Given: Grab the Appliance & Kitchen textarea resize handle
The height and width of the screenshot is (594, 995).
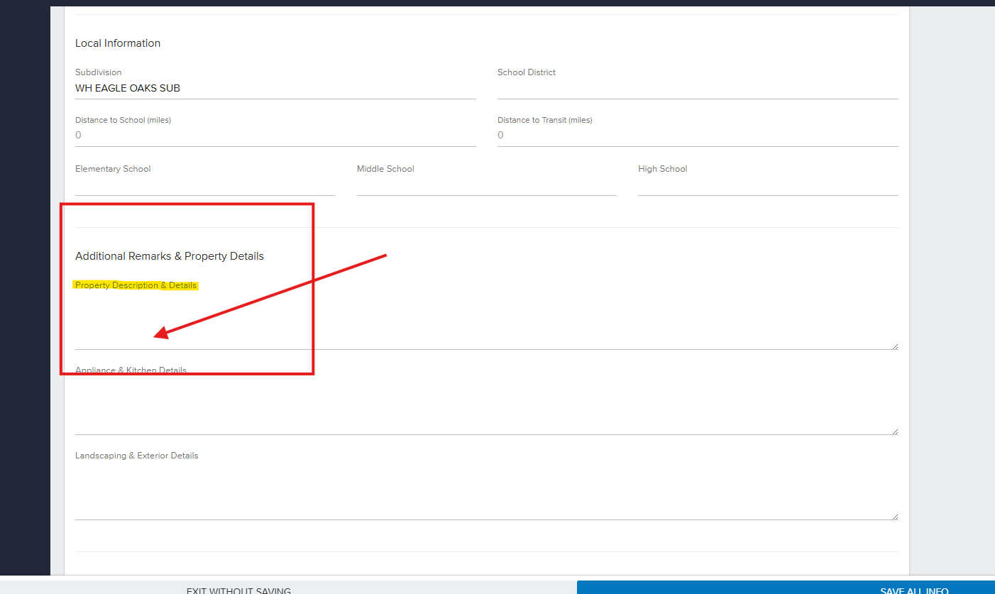Looking at the screenshot, I should click(x=894, y=431).
